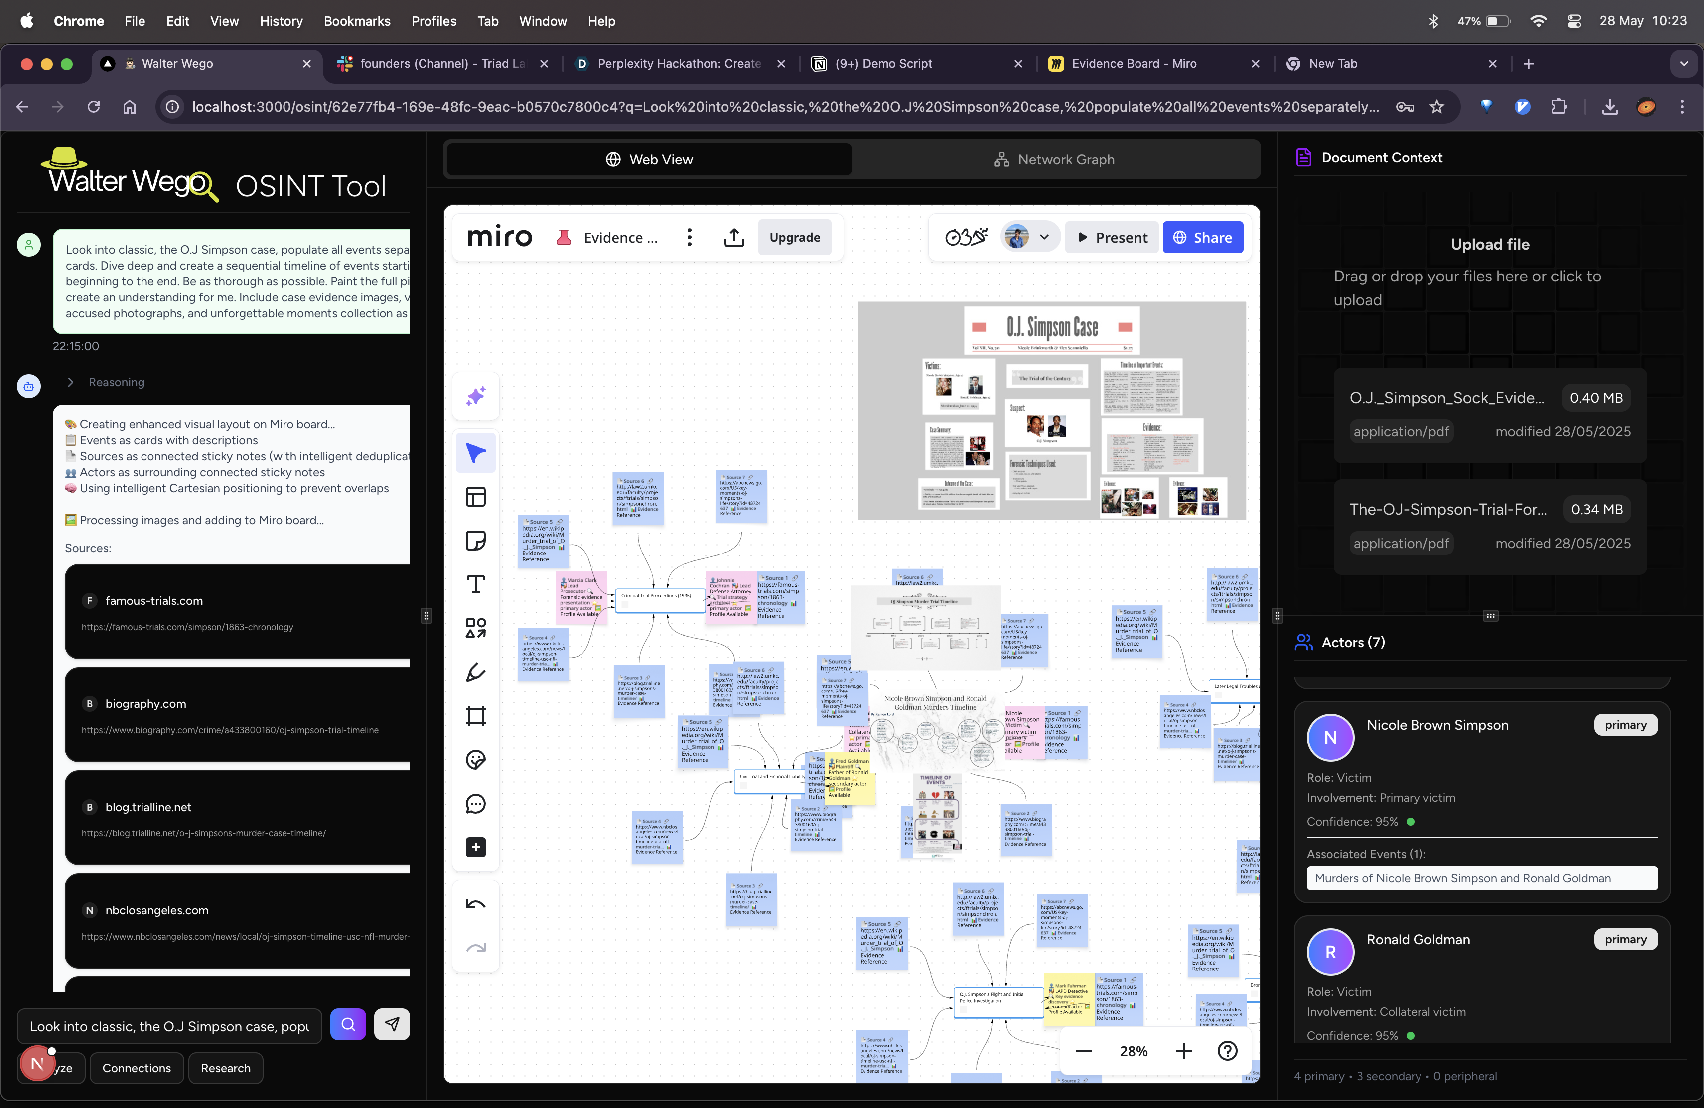Viewport: 1704px width, 1108px height.
Task: Select the Miro text tool
Action: (x=475, y=585)
